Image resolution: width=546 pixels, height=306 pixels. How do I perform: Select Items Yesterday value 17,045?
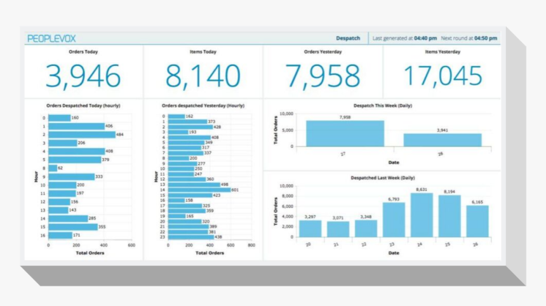[443, 76]
